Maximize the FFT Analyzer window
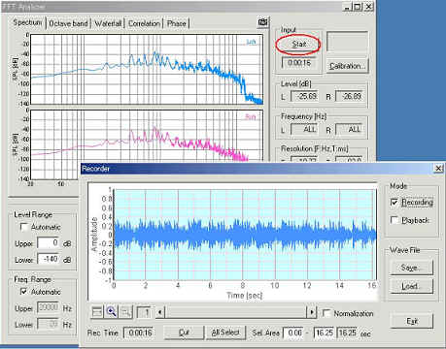 [358, 7]
